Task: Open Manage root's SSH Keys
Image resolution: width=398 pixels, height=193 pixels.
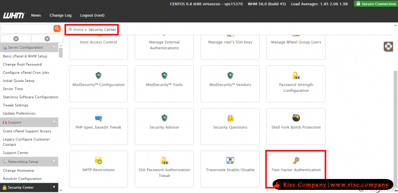Action: (x=230, y=42)
